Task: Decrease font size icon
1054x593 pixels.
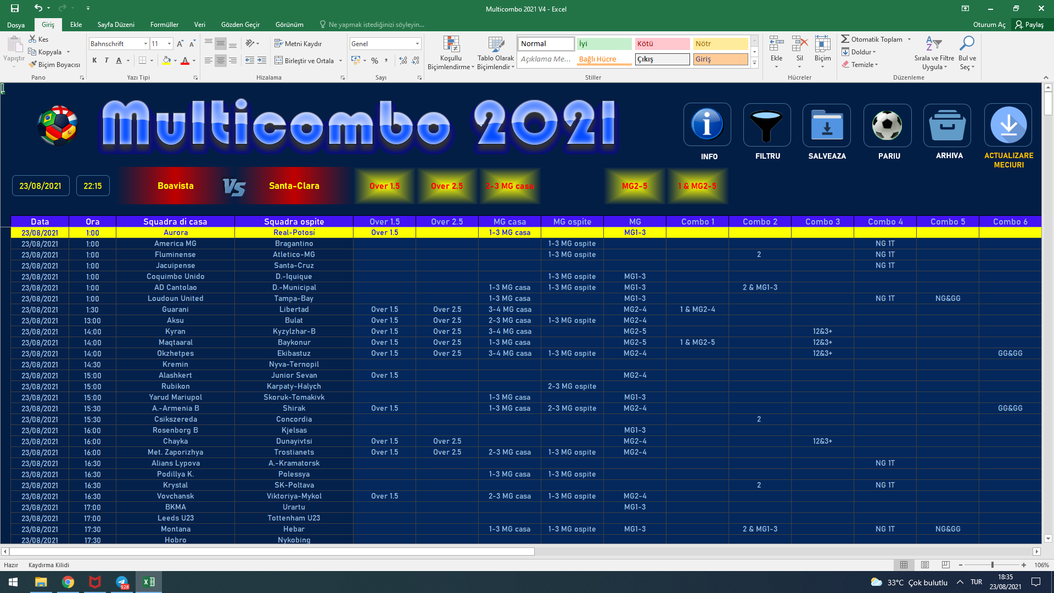Action: (x=192, y=43)
